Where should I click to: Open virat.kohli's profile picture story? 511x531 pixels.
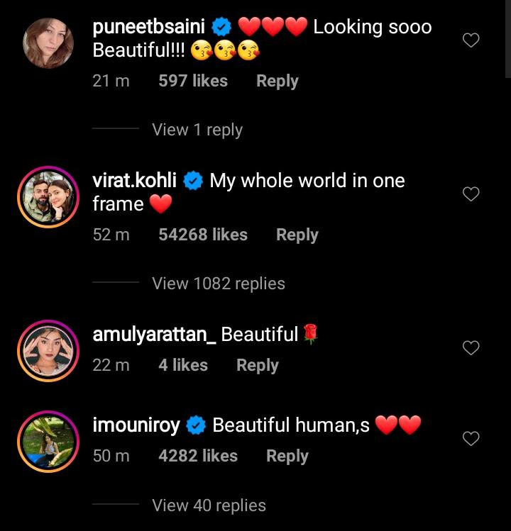tap(48, 197)
